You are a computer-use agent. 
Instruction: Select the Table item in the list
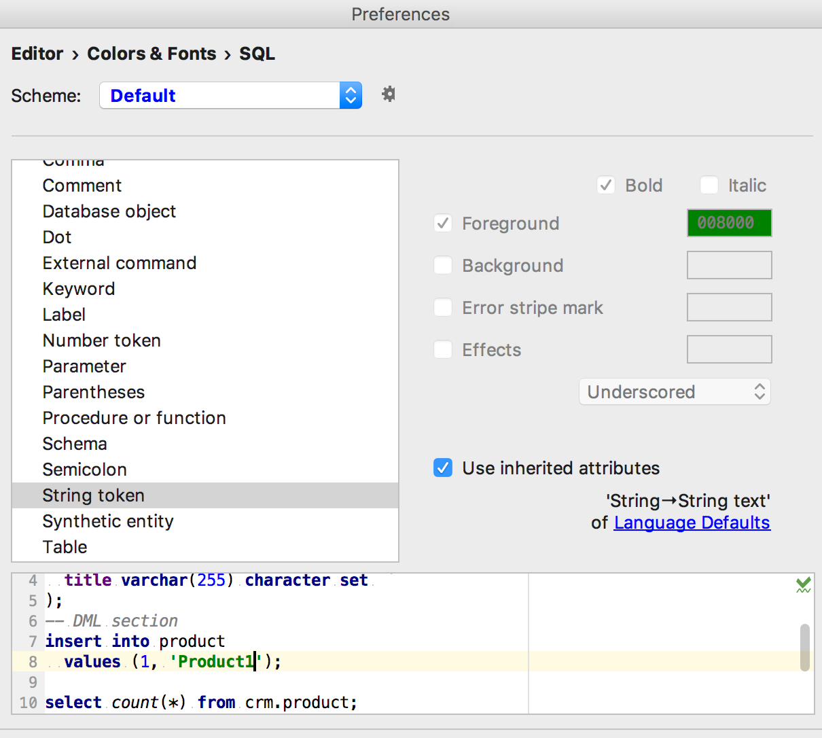click(65, 547)
